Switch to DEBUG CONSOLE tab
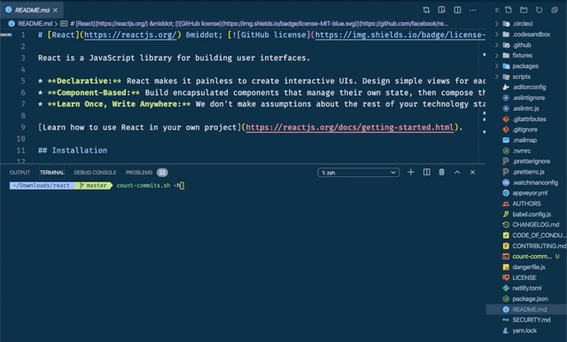567x342 pixels. (95, 173)
